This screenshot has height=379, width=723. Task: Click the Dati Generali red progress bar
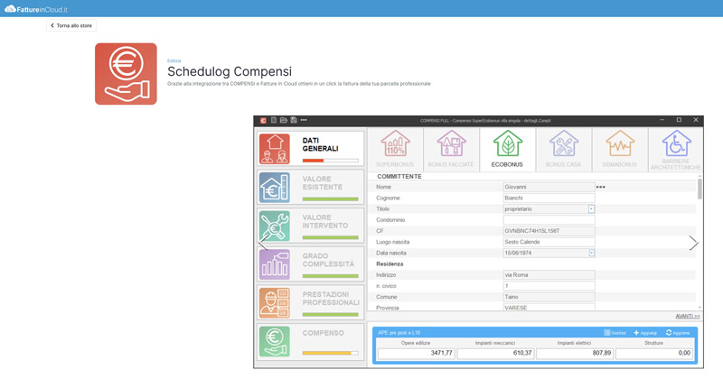330,161
